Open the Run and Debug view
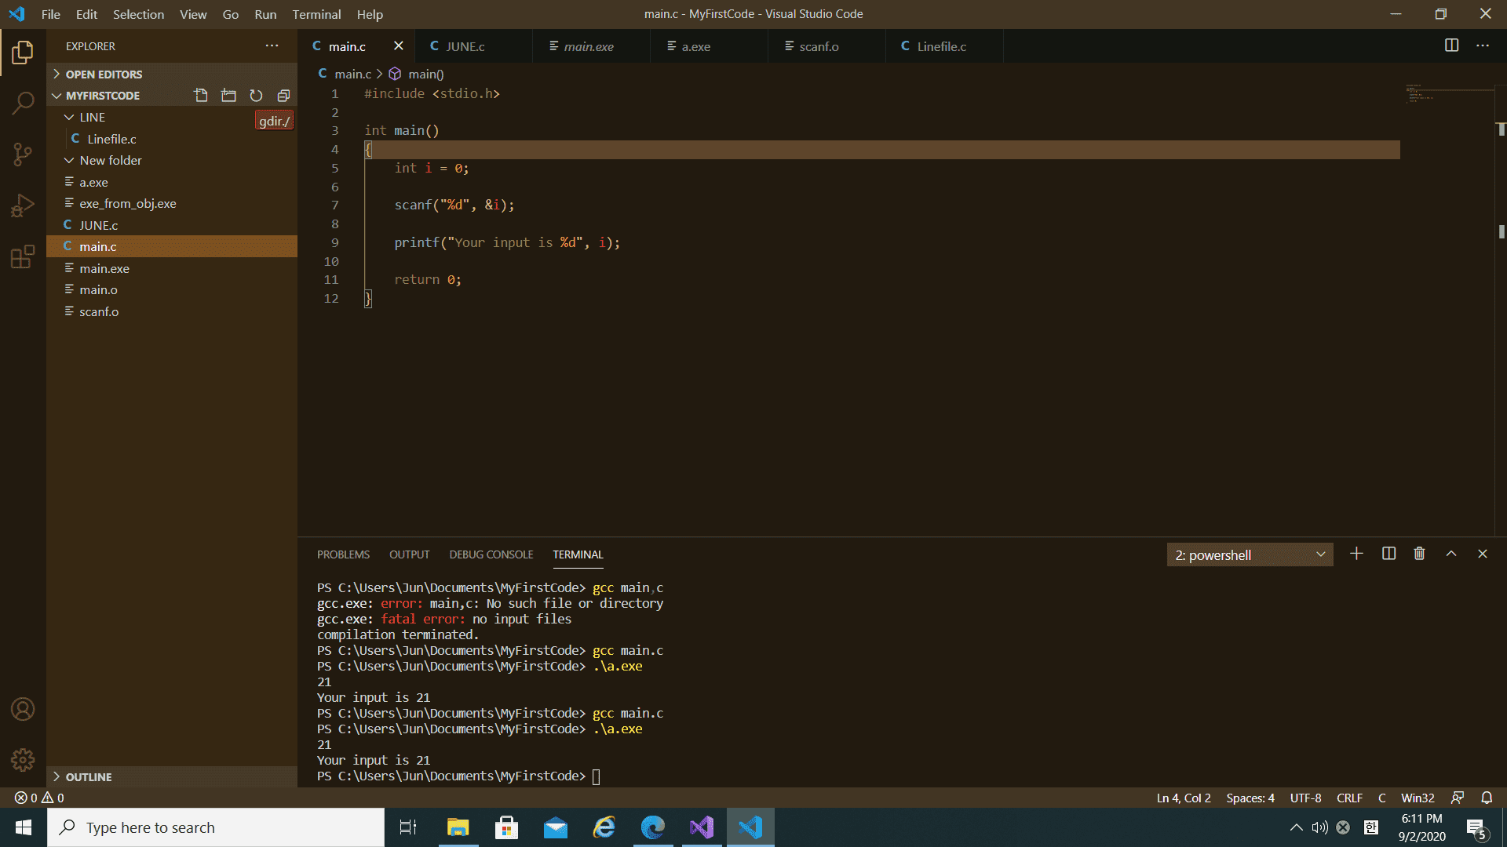1507x847 pixels. pos(23,205)
